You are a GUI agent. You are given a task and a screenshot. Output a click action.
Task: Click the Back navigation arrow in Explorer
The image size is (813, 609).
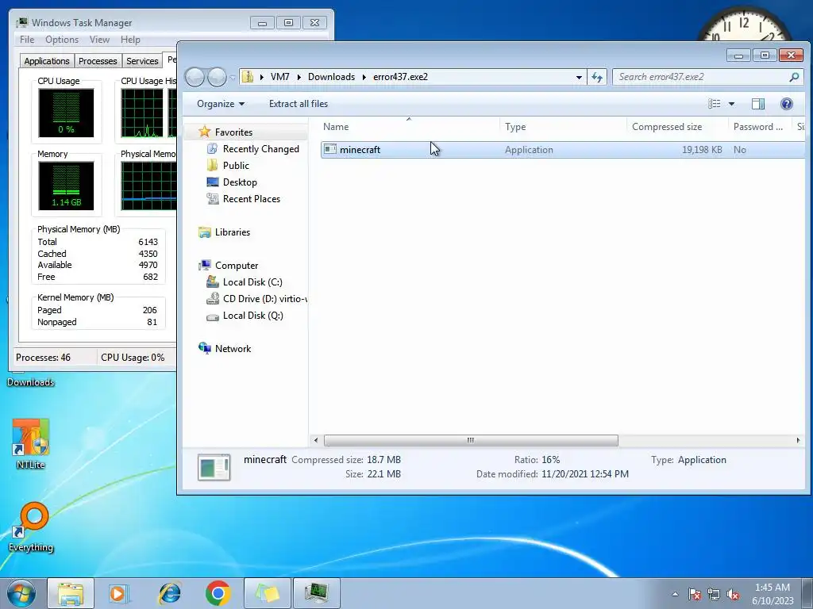click(x=195, y=77)
